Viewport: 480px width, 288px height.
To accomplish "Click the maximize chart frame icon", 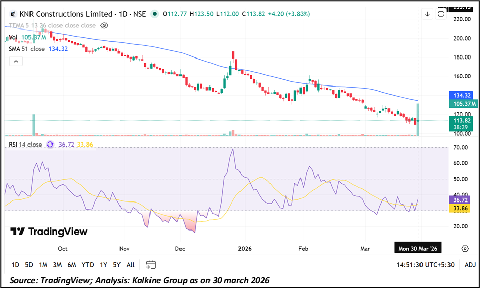I will click(441, 14).
